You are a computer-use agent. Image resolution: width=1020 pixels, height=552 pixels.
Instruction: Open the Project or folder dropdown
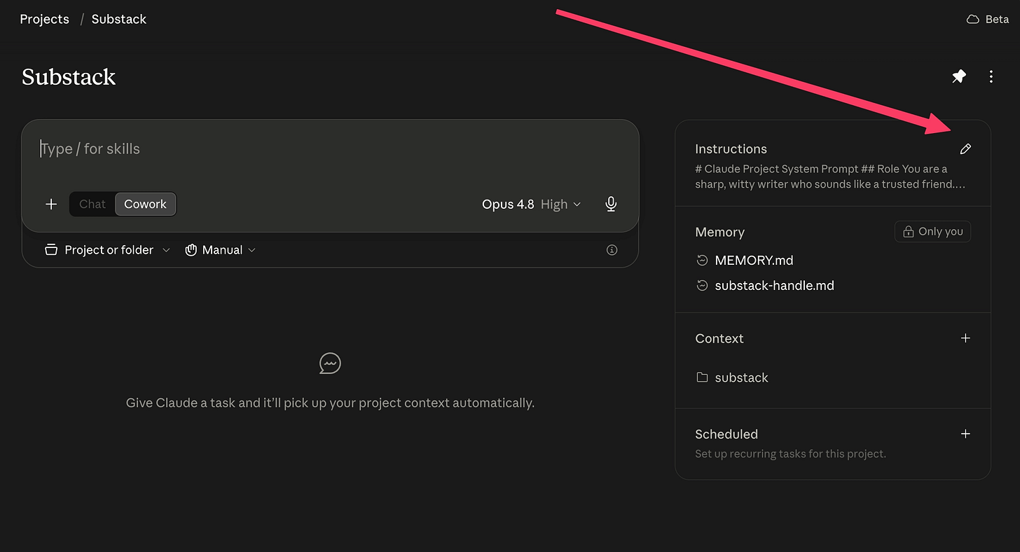click(108, 250)
